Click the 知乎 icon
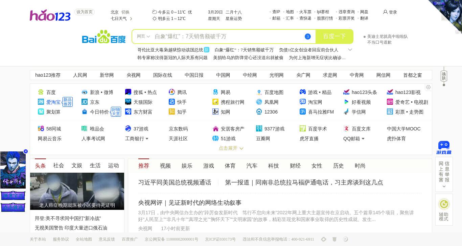Viewport: 462px width, 246px height. (172, 112)
